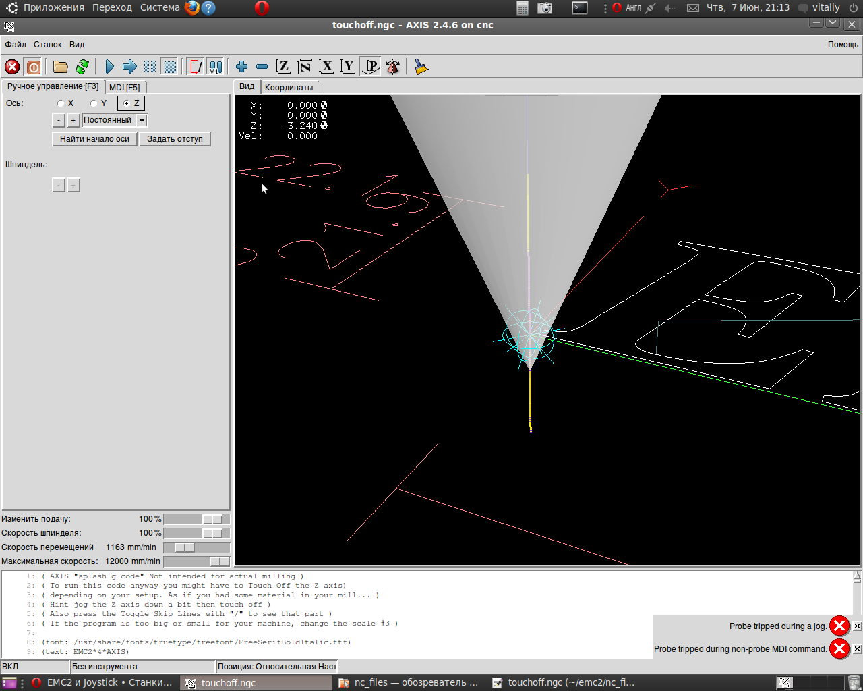Image resolution: width=863 pixels, height=691 pixels.
Task: Switch to the 'Координаты' tab
Action: [x=289, y=88]
